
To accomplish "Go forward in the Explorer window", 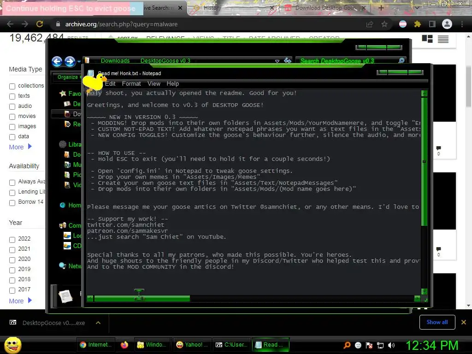I will click(x=70, y=62).
